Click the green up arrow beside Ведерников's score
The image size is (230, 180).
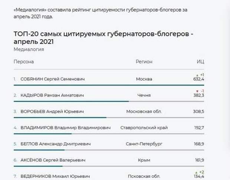click(197, 172)
